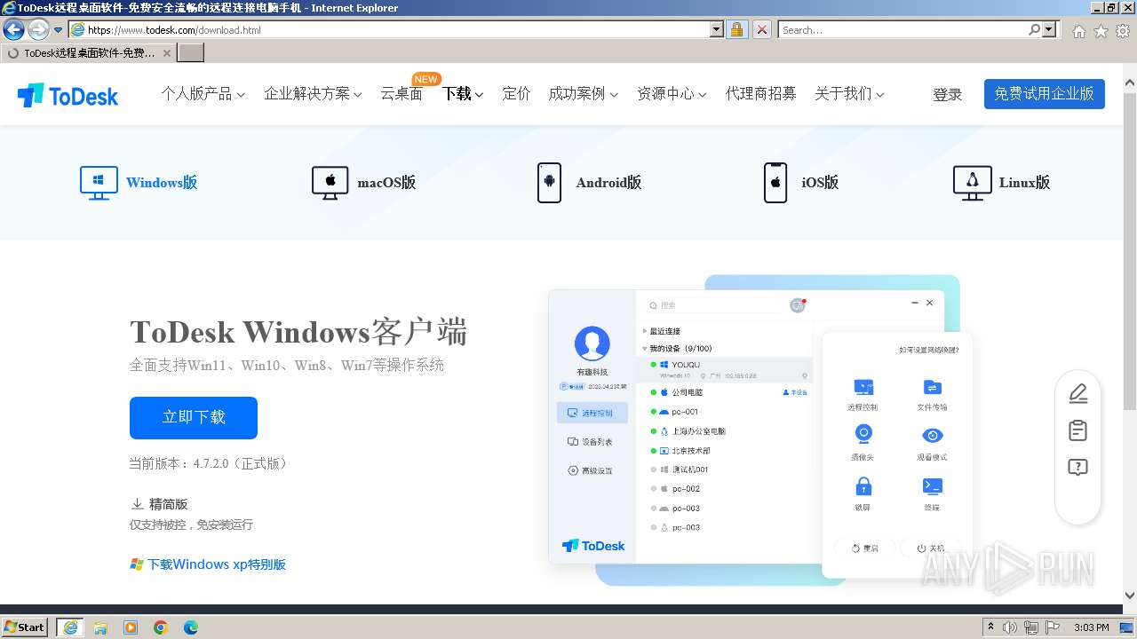
Task: Click the pencil feedback icon on right sidebar
Action: point(1077,393)
